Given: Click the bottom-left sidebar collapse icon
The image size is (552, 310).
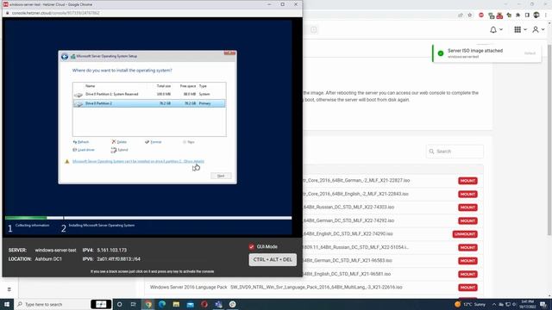Looking at the screenshot, I should tap(9, 289).
